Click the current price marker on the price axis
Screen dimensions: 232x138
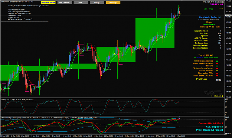[228, 16]
